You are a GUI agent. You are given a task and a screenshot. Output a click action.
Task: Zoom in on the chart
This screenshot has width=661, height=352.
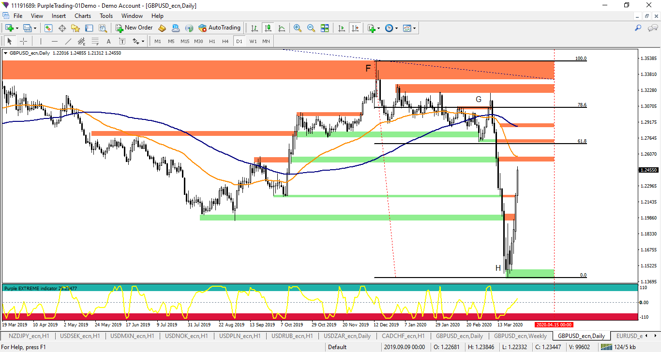298,28
